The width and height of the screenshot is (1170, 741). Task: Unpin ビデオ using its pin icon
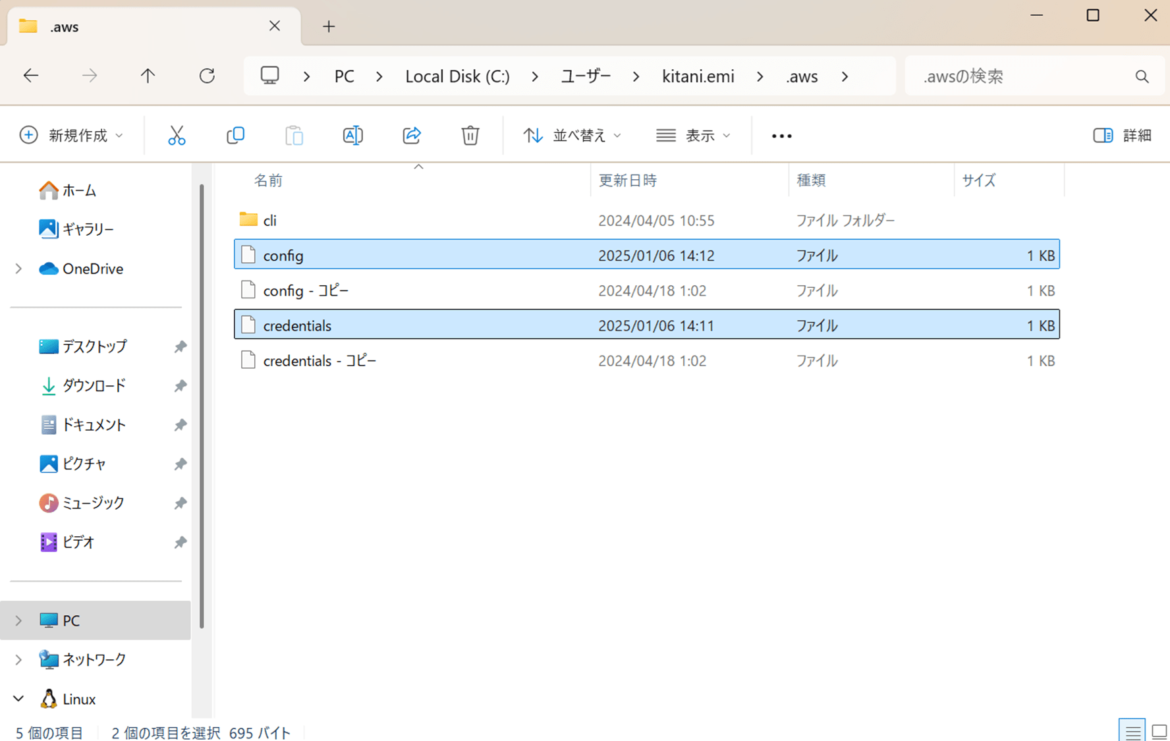tap(180, 542)
